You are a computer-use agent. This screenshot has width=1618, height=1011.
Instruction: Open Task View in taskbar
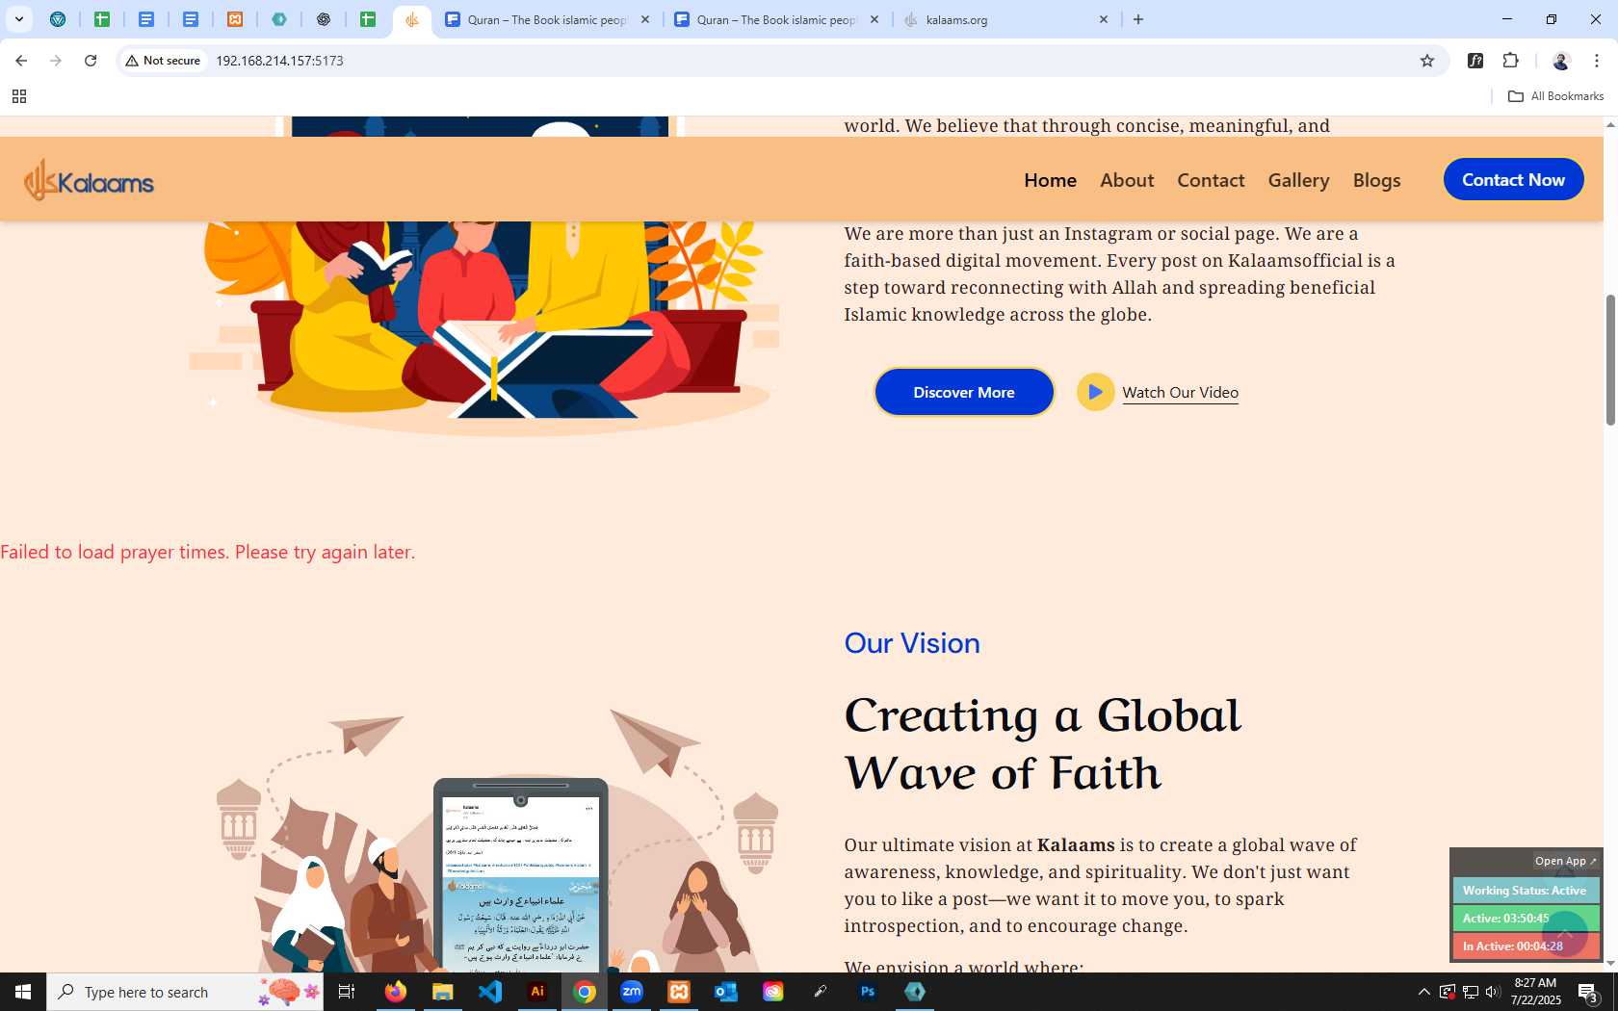coord(347,992)
